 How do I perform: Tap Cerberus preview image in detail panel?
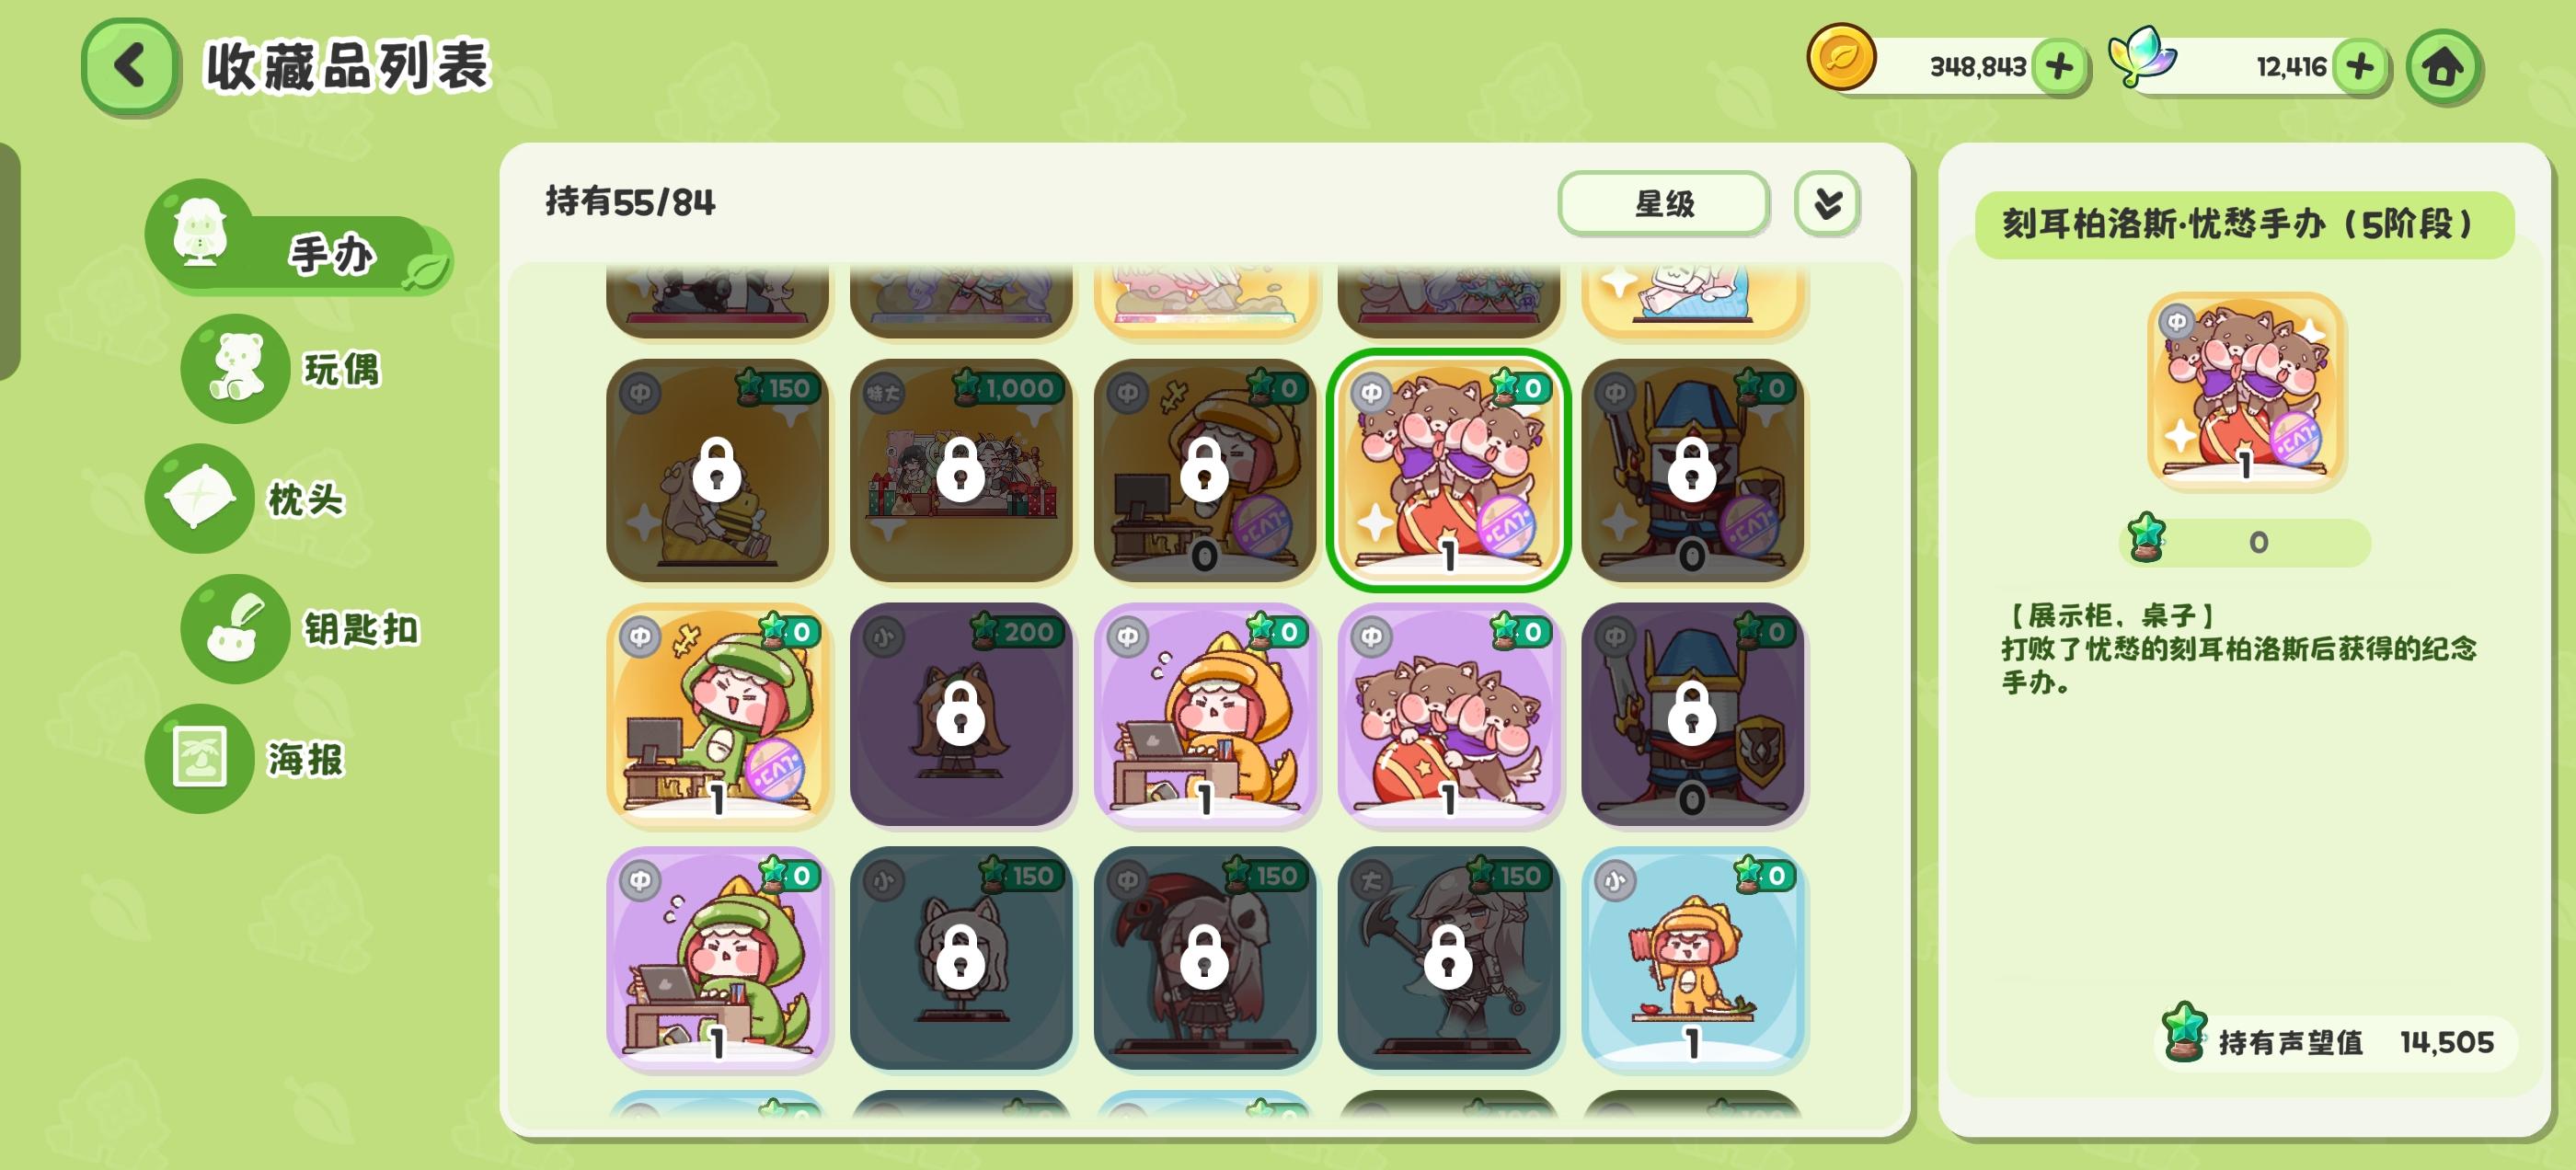point(2245,390)
